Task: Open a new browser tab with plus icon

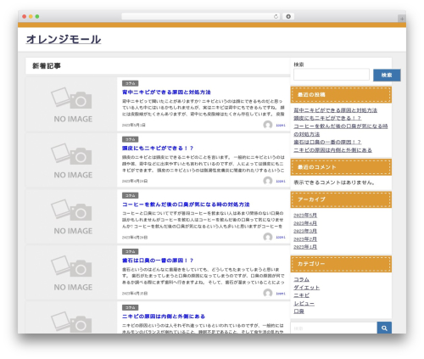Action: (x=402, y=19)
